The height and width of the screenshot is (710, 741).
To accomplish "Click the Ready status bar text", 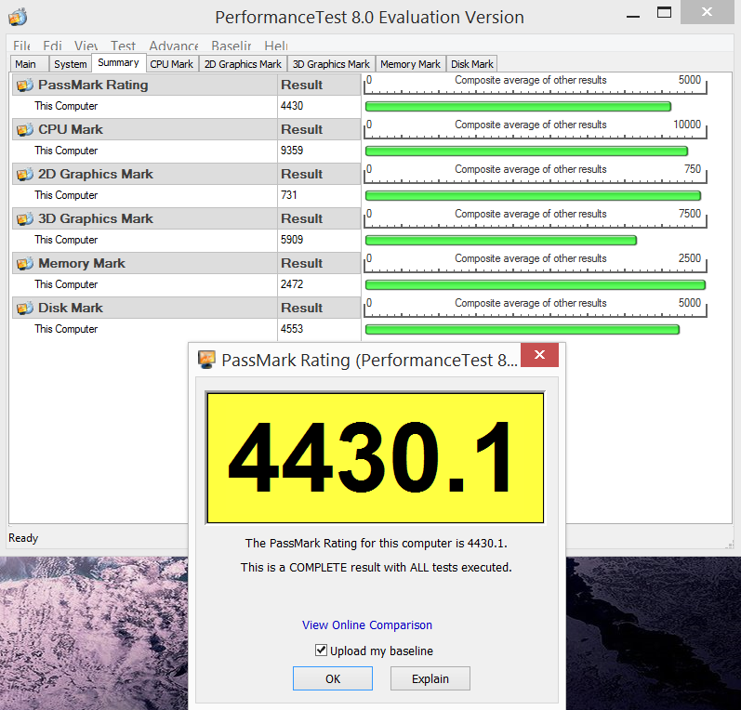I will (x=23, y=538).
